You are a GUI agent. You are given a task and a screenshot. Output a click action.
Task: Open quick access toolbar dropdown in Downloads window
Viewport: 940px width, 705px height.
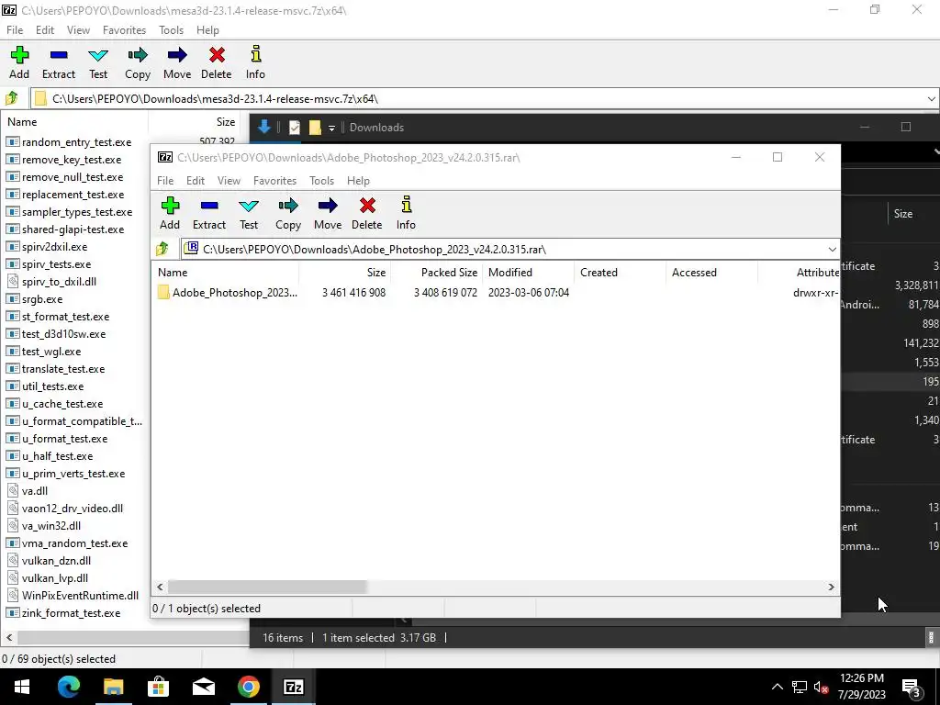click(x=331, y=128)
